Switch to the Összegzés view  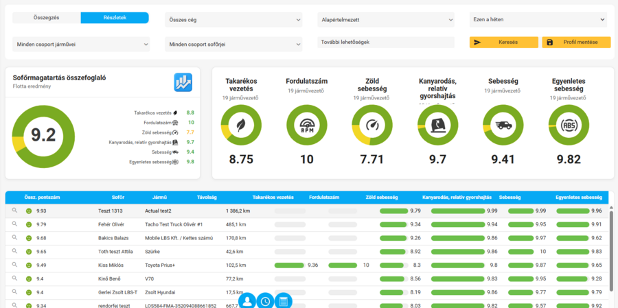pyautogui.click(x=47, y=18)
